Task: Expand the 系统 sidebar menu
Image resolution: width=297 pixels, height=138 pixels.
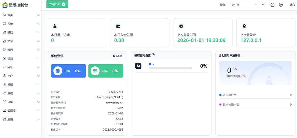Action: tap(21, 24)
